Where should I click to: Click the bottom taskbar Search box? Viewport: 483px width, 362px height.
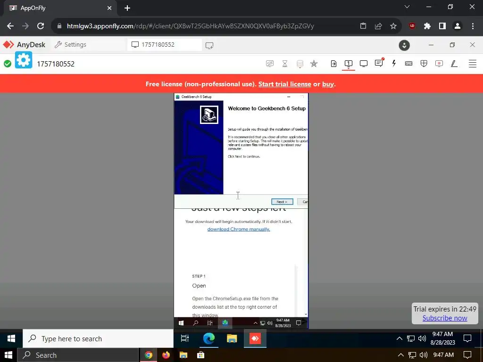pyautogui.click(x=78, y=355)
